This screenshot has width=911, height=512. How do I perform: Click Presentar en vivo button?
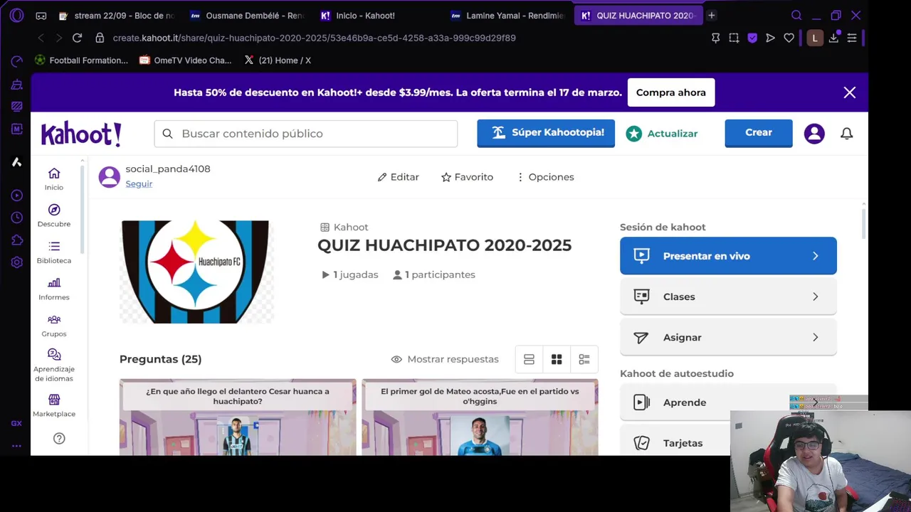point(728,256)
